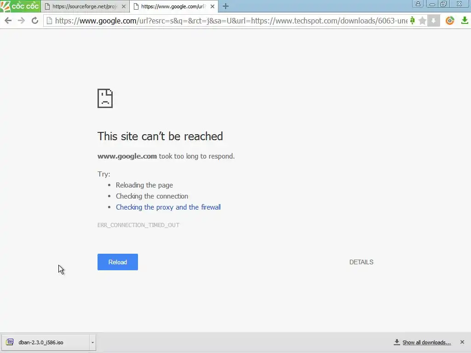The height and width of the screenshot is (353, 471).
Task: Click the URL address field
Action: click(231, 21)
